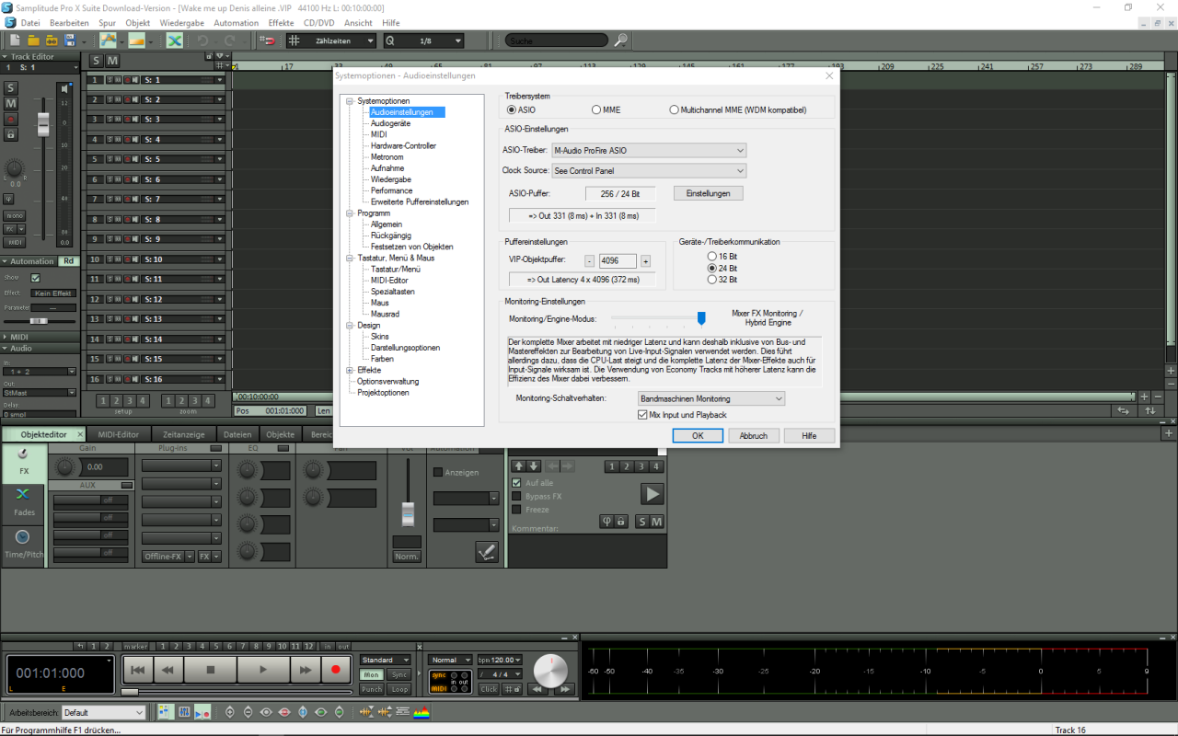Toggle global Solo S button above tracks
Screen dimensions: 1178x736
97,61
